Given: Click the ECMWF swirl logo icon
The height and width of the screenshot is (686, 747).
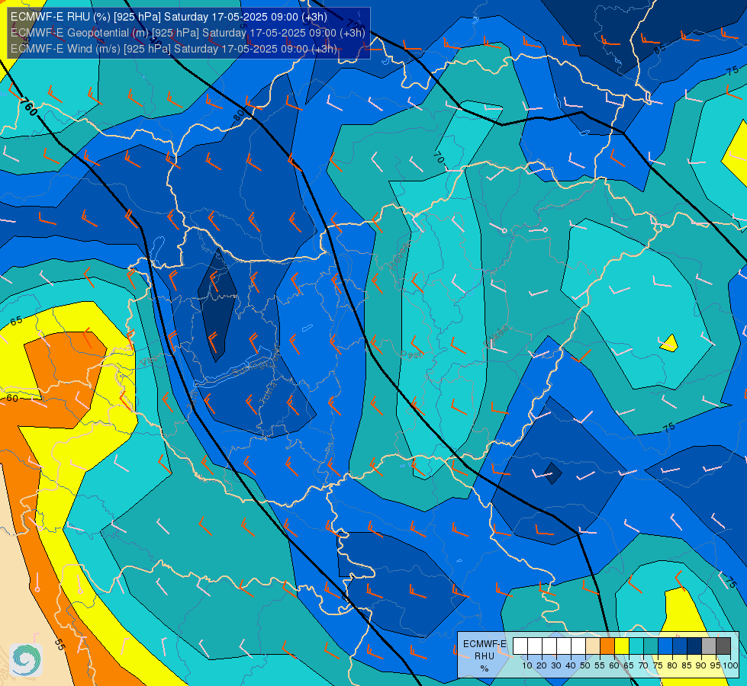Looking at the screenshot, I should pyautogui.click(x=26, y=660).
